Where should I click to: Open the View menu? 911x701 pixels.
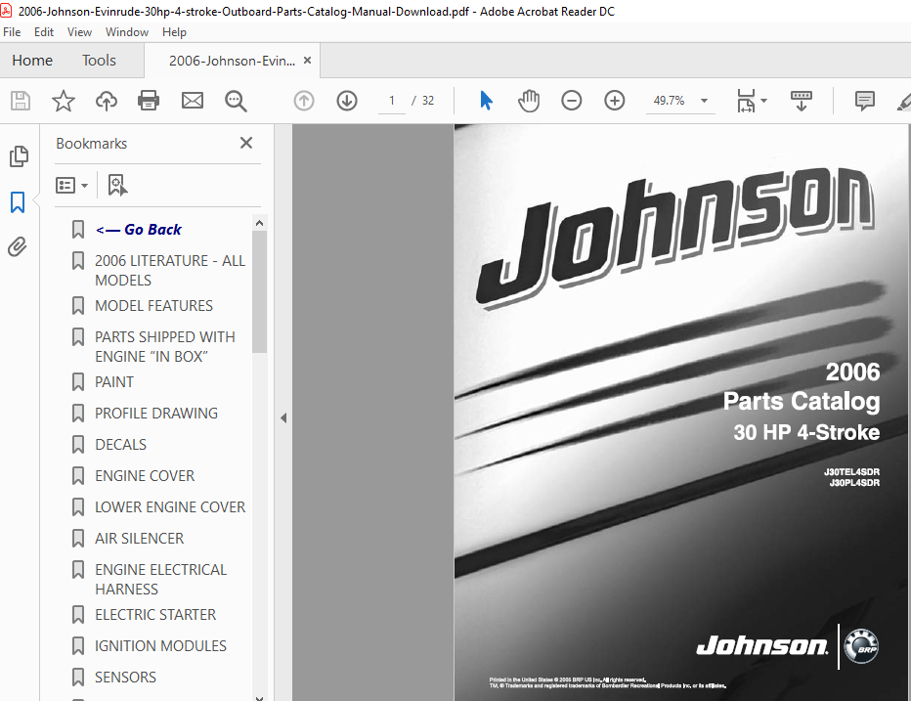coord(79,32)
